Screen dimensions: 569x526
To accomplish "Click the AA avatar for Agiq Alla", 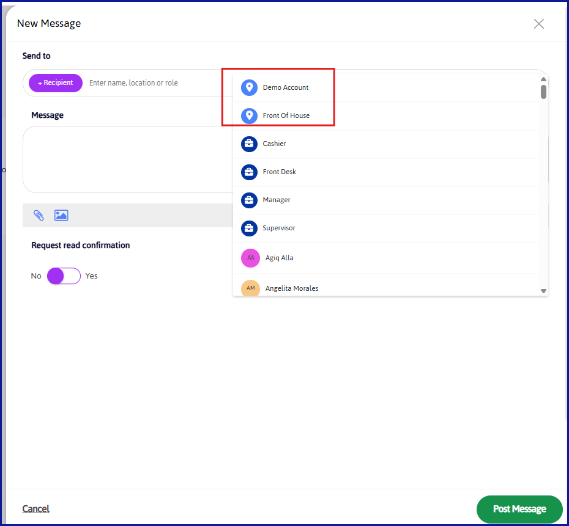I will (250, 258).
